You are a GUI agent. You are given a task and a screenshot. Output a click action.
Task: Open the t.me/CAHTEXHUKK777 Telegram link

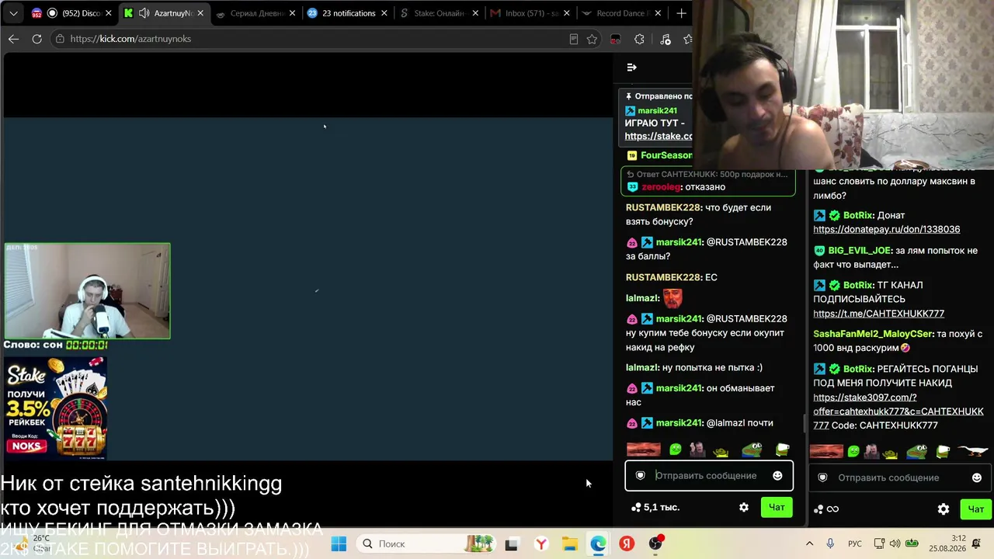[878, 313]
